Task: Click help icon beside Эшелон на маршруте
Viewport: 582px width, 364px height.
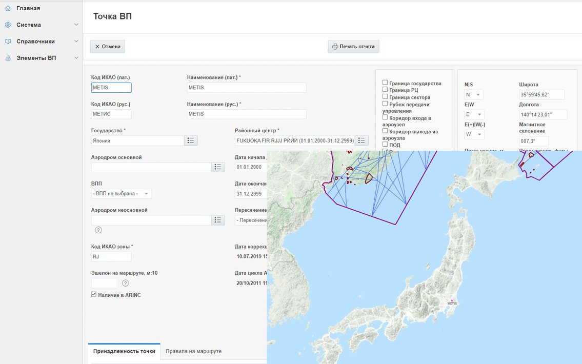Action: click(x=126, y=283)
